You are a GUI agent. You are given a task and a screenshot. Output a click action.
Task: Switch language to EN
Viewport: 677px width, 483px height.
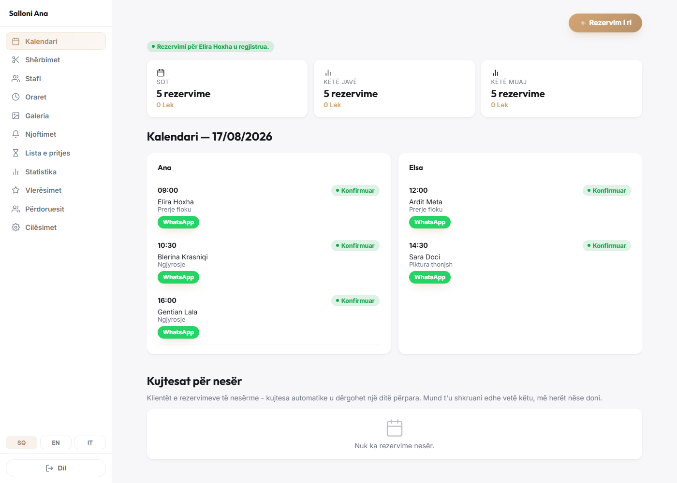(x=56, y=442)
